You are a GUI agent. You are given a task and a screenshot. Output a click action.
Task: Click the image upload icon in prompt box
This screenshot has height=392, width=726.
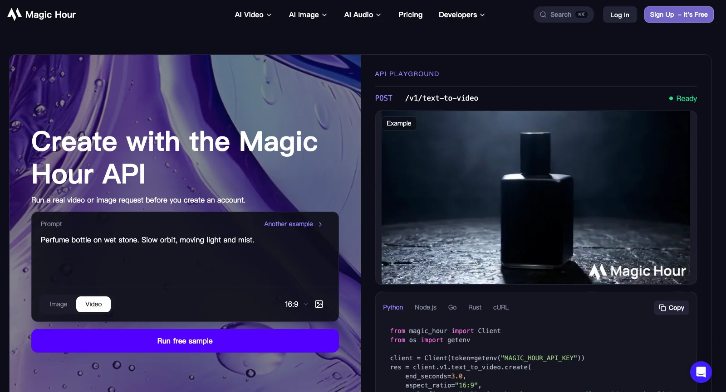[319, 304]
